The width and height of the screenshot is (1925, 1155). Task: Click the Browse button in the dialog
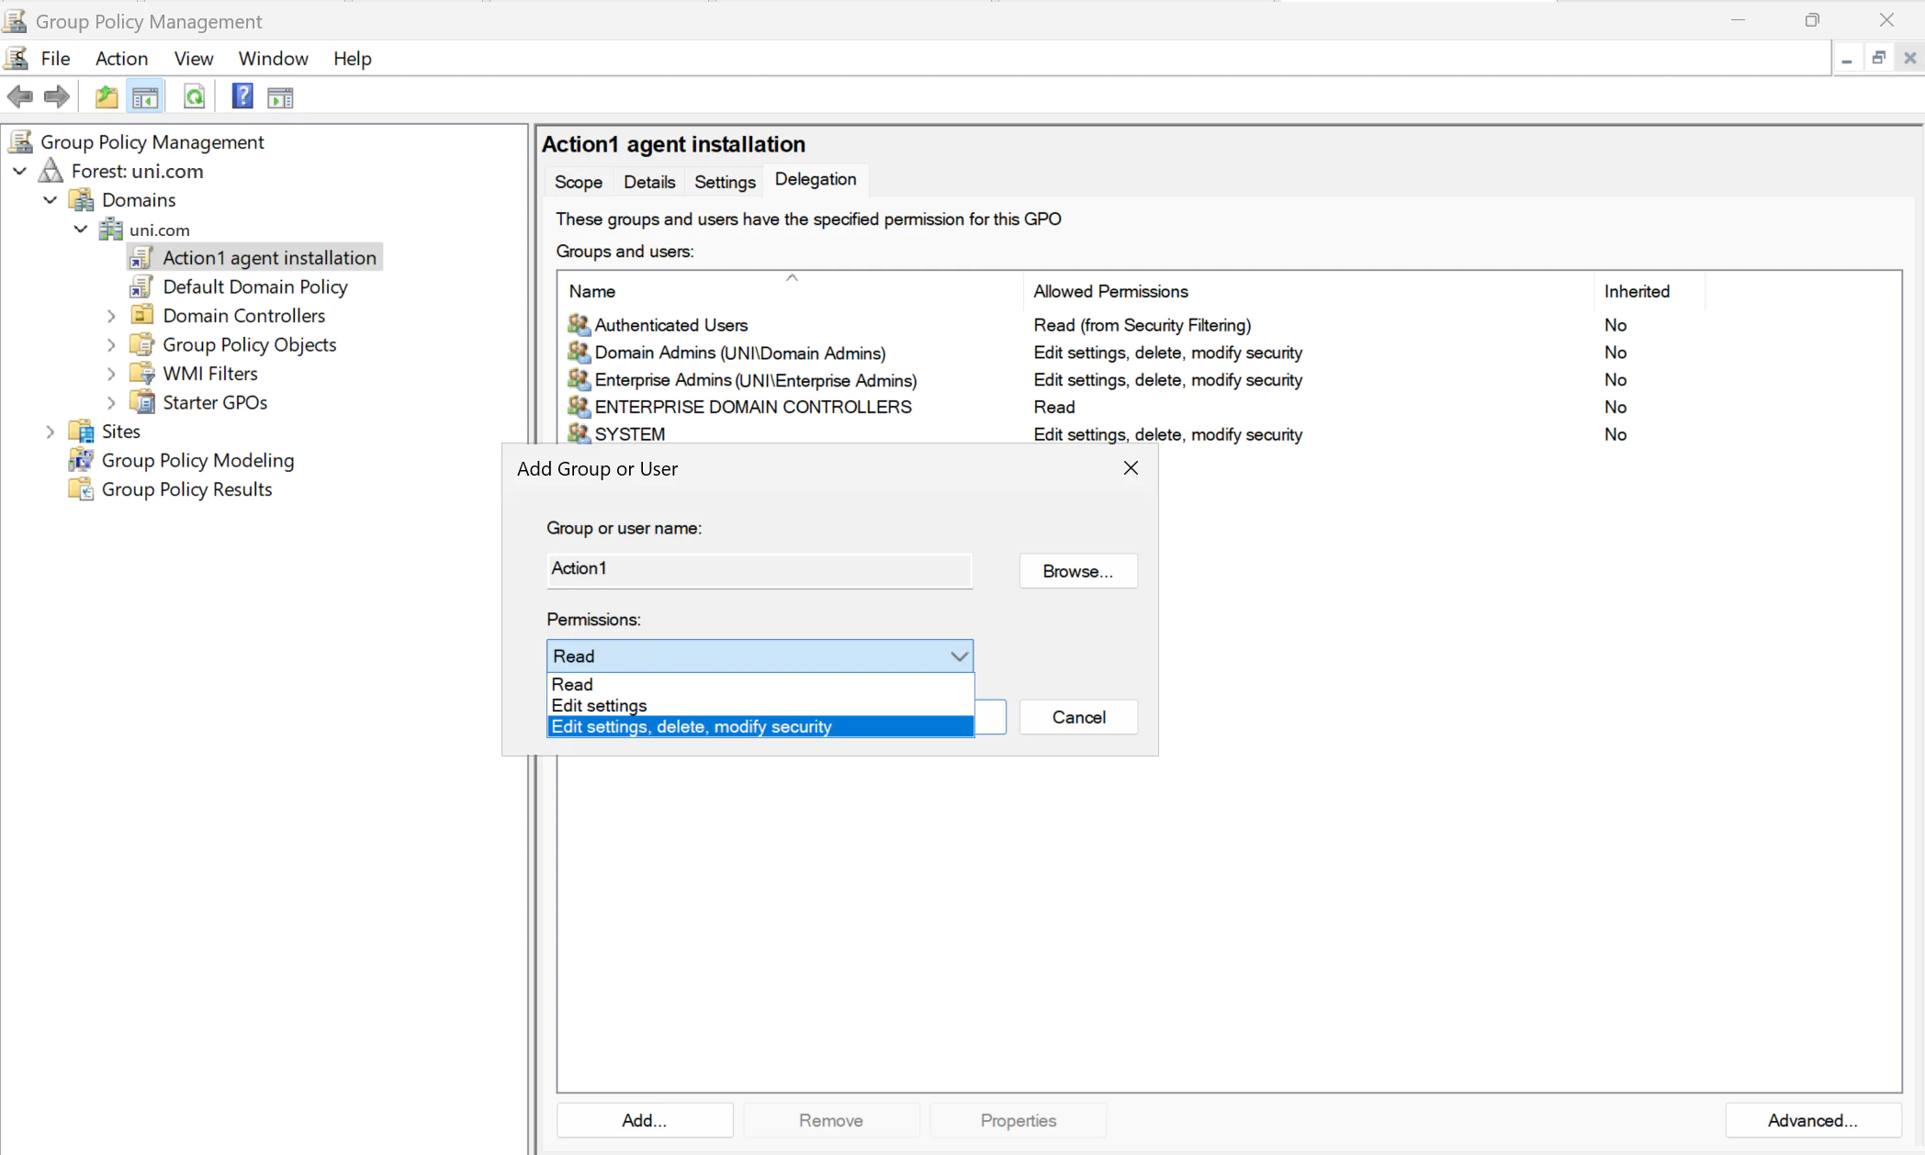click(1077, 570)
